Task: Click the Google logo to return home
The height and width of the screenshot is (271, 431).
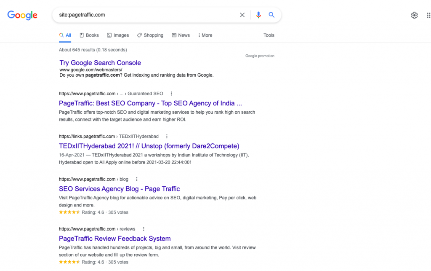Action: click(x=22, y=15)
